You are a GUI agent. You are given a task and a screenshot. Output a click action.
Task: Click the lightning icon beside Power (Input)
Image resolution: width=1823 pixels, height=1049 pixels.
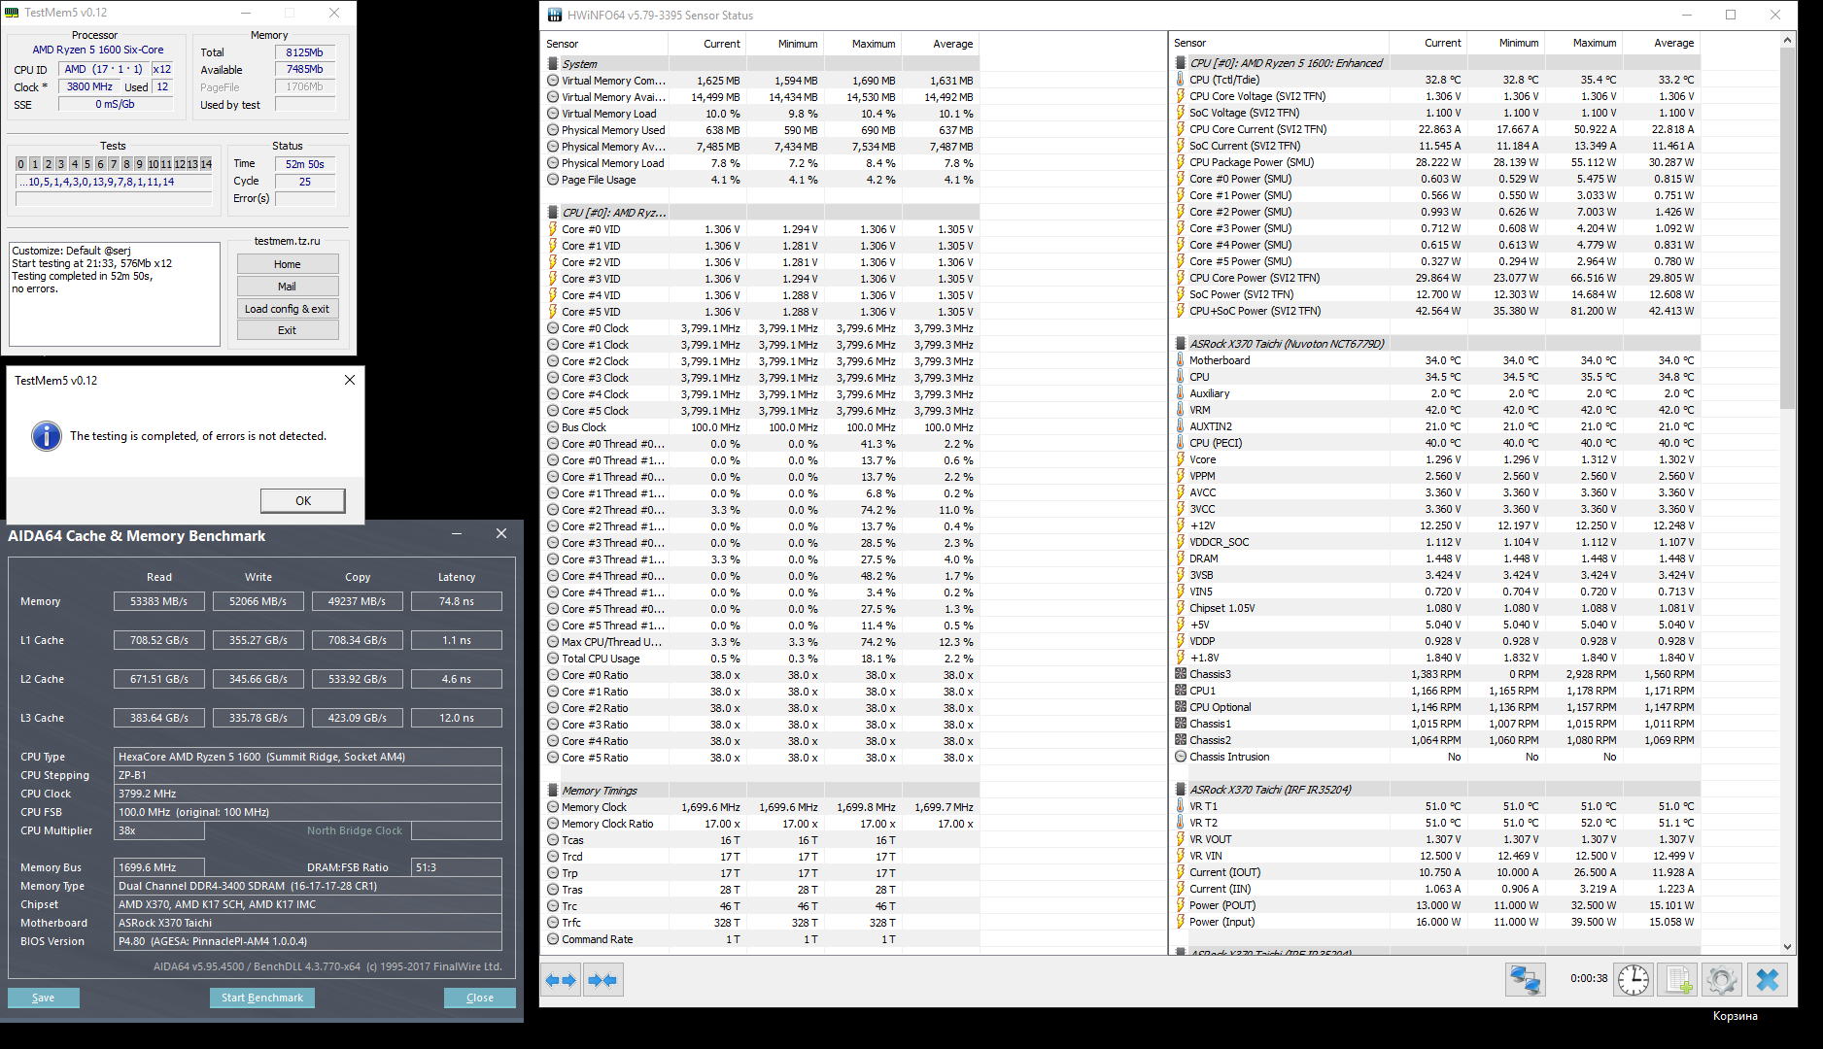click(1181, 922)
